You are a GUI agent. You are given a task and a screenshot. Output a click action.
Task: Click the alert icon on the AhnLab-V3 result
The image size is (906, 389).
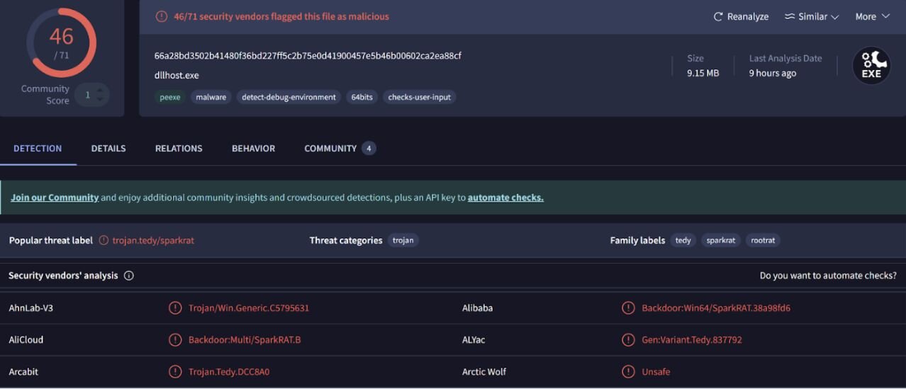pyautogui.click(x=175, y=308)
